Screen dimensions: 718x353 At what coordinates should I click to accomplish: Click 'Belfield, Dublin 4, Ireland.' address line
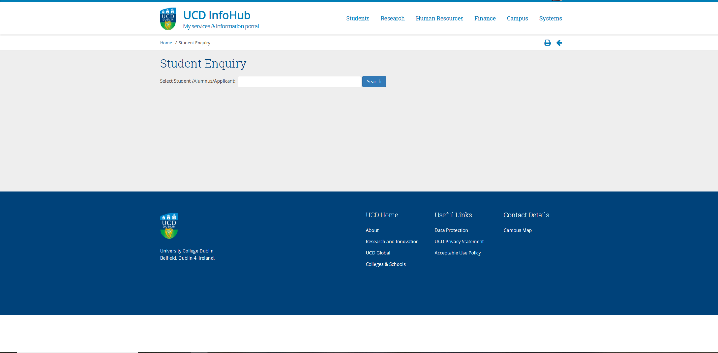click(x=187, y=258)
